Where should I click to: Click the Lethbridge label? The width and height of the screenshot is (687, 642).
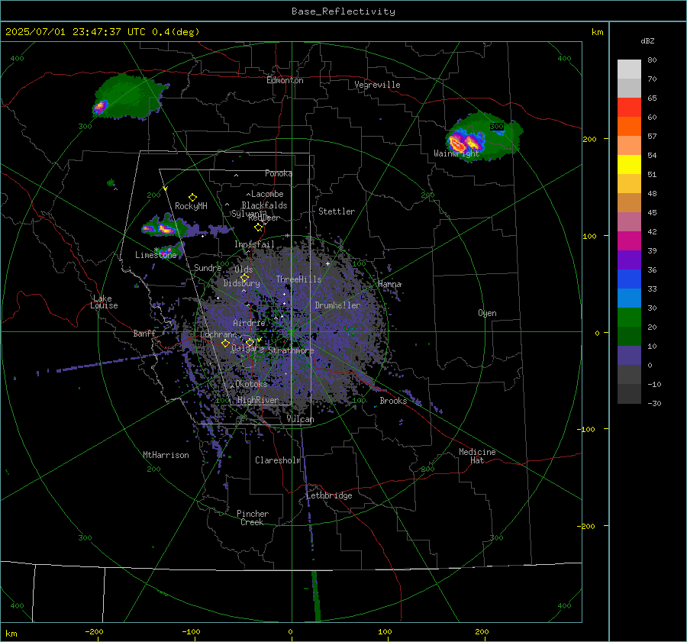[x=329, y=495]
